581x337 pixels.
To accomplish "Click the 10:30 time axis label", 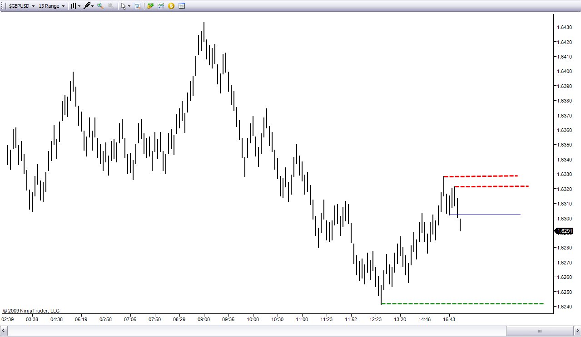I will pyautogui.click(x=278, y=319).
